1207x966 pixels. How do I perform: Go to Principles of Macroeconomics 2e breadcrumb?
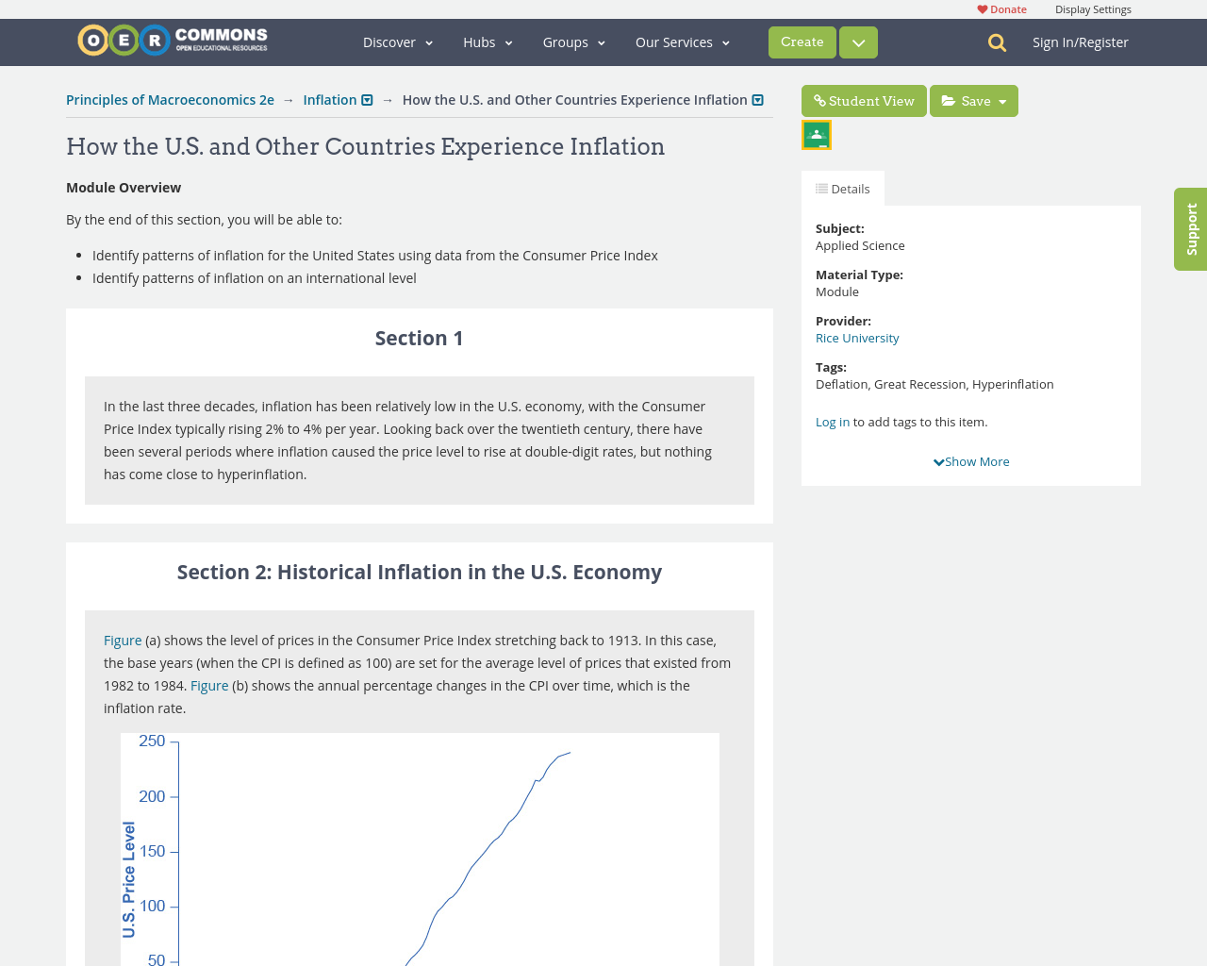(170, 100)
